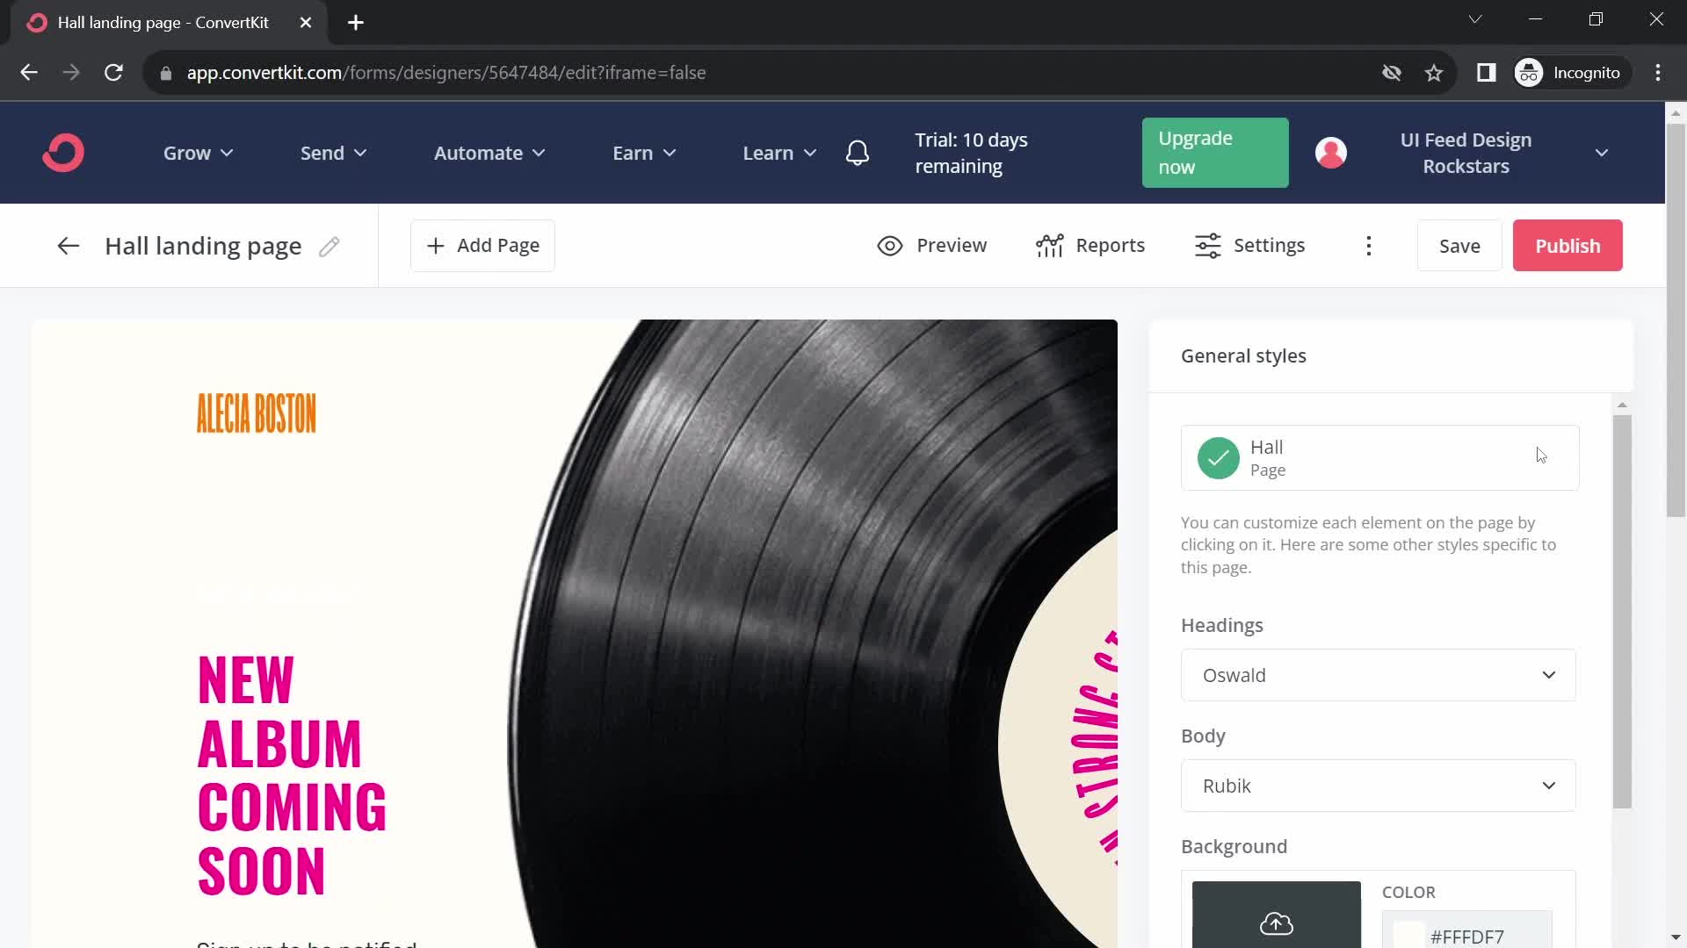Reload the browser page

point(113,73)
